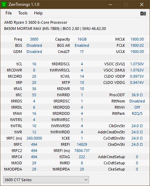The image size is (150, 186).
Task: Select the tCL value 16
Action: [34, 64]
